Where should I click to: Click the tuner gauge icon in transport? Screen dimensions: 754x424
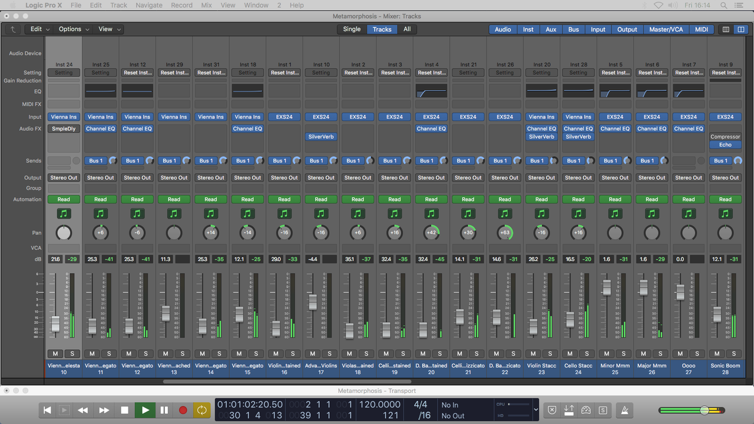click(x=586, y=410)
